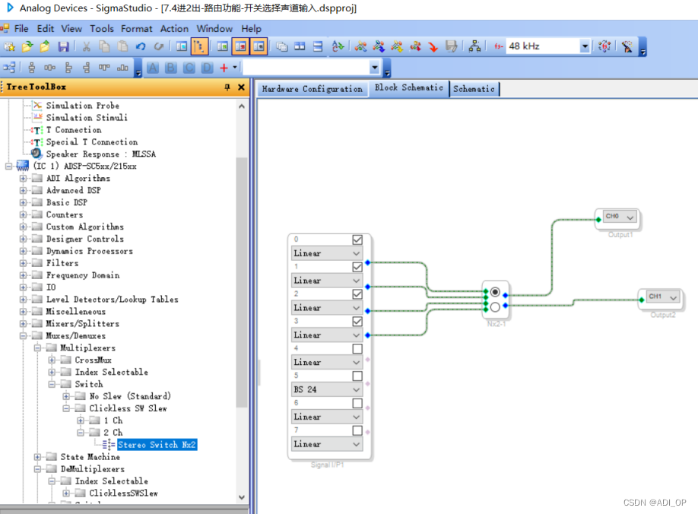Click the cascade windows icon
Viewport: 698px width, 514px height.
(x=281, y=46)
